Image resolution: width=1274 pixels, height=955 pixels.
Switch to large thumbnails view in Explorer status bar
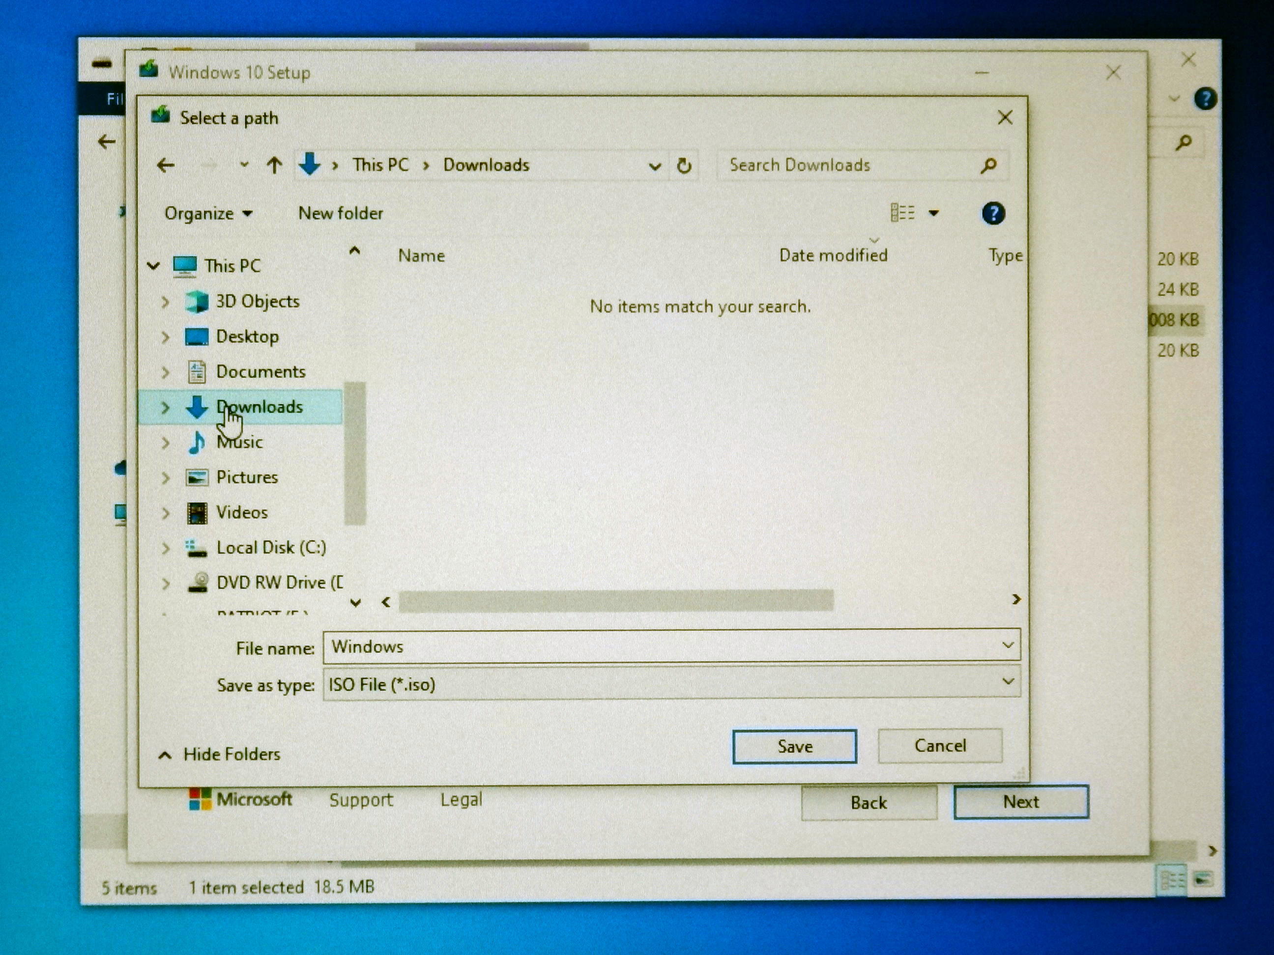coord(1203,879)
